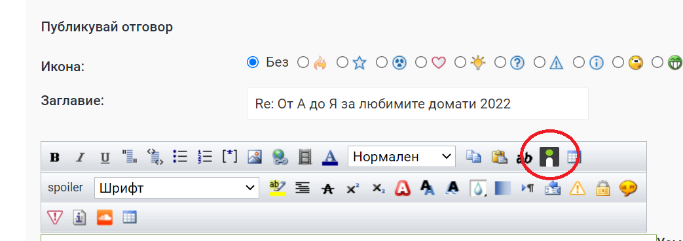Click the orange speech bubble icon

pyautogui.click(x=628, y=188)
